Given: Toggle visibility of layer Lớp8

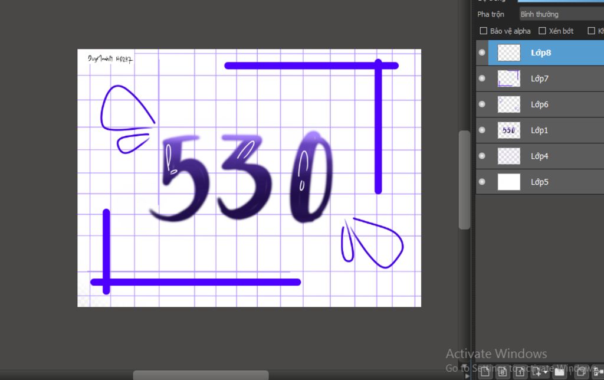Looking at the screenshot, I should [482, 53].
